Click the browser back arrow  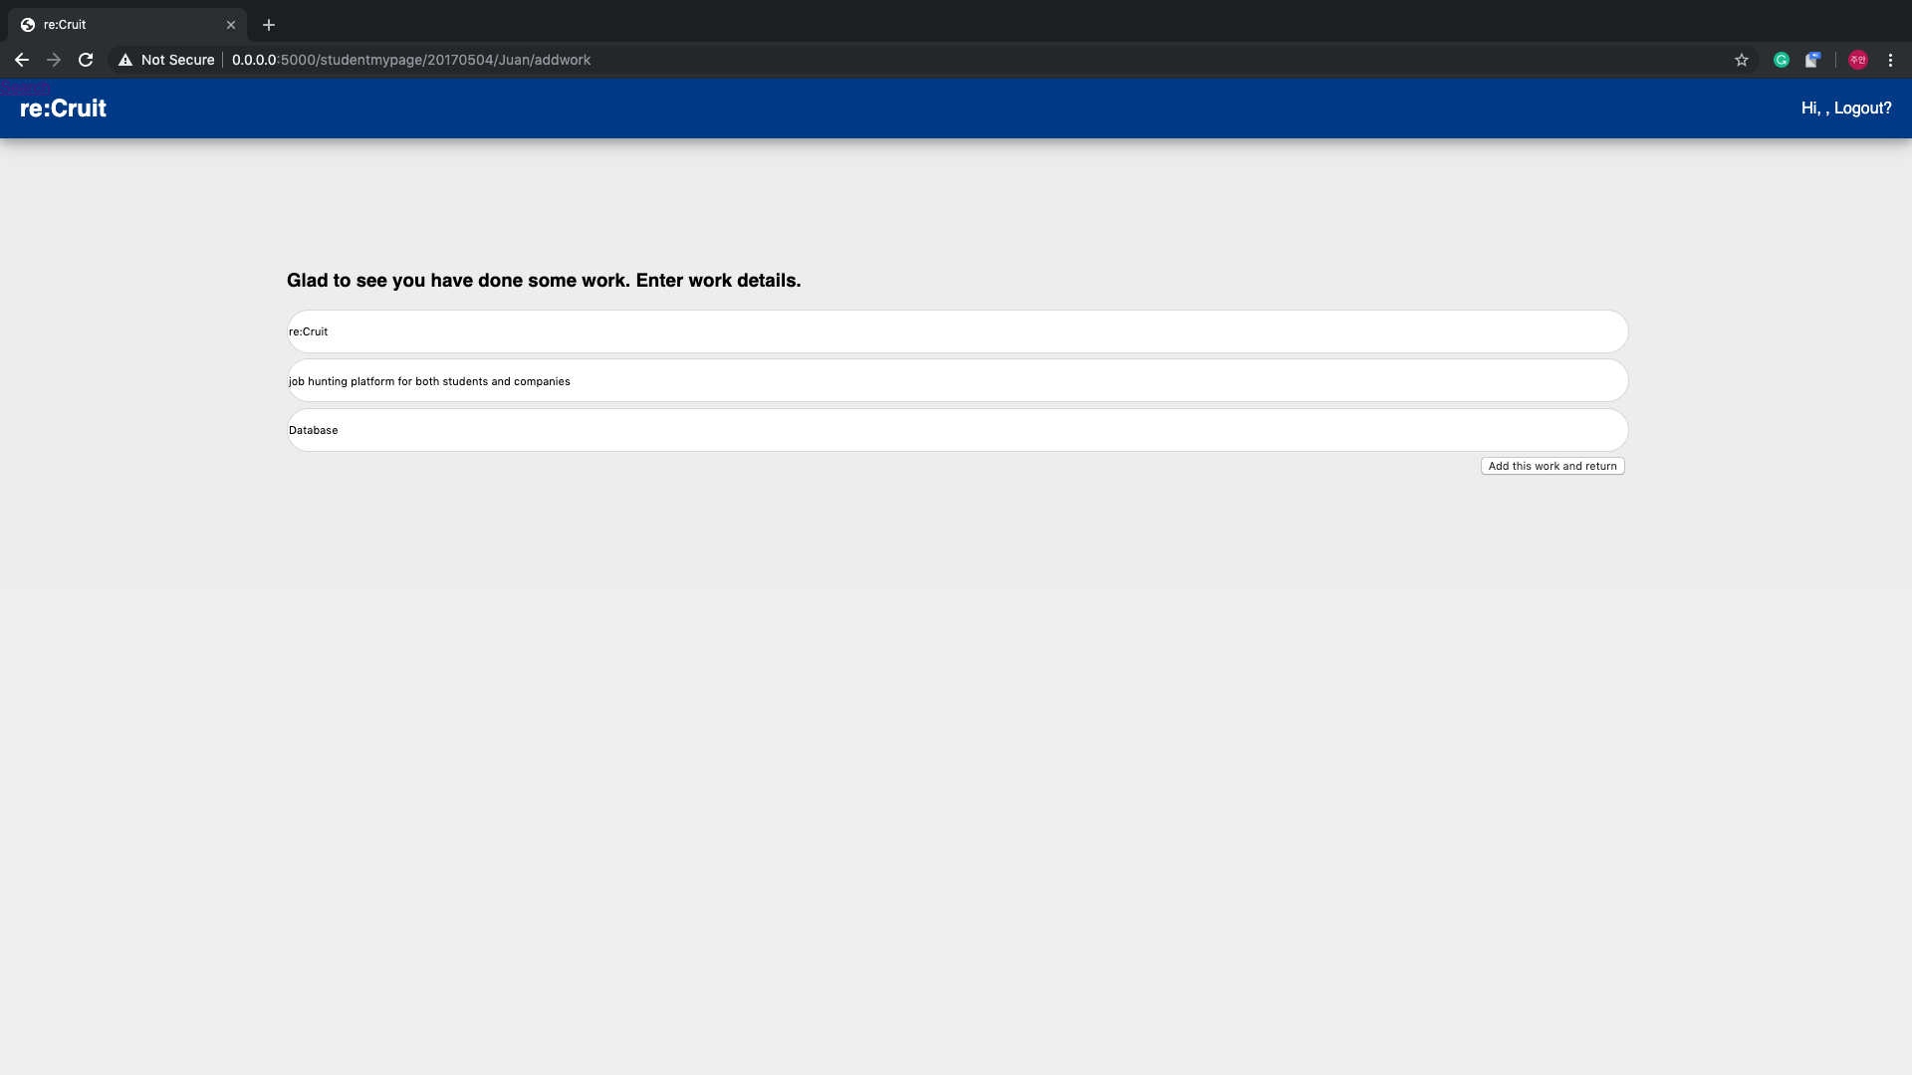click(22, 60)
